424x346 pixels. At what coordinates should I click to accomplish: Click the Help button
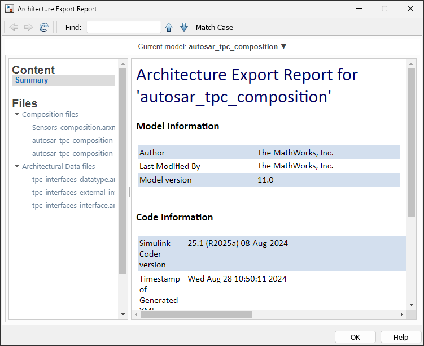[x=400, y=337]
